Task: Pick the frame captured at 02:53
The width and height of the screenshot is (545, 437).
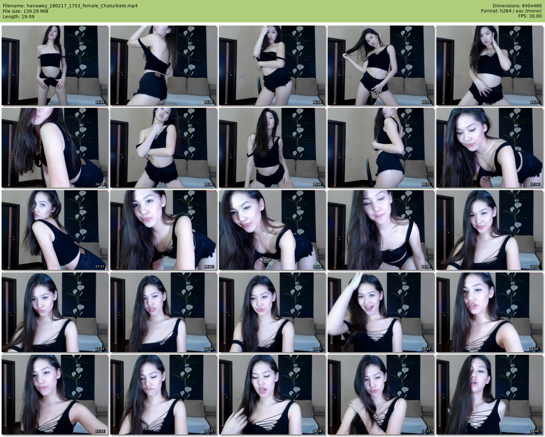Action: tap(381, 65)
